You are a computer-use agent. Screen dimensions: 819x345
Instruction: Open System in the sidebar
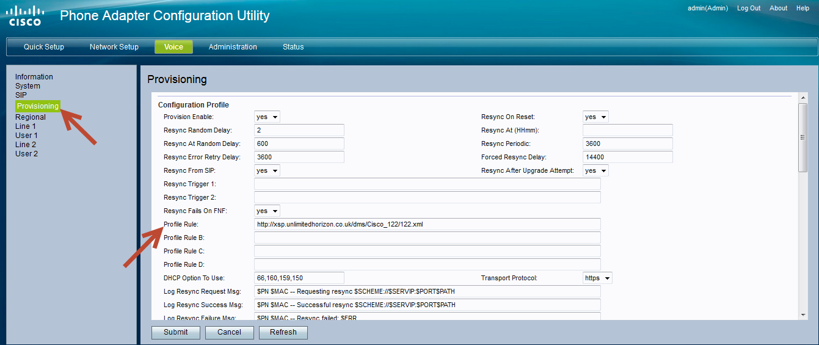coord(27,86)
